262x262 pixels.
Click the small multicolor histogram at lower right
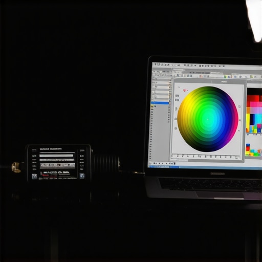coord(253,150)
